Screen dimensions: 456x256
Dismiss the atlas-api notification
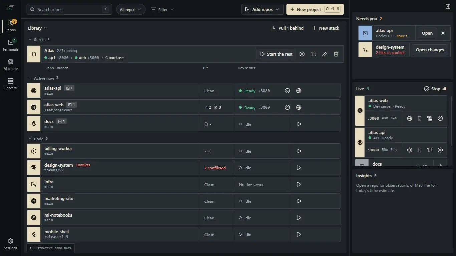click(443, 33)
